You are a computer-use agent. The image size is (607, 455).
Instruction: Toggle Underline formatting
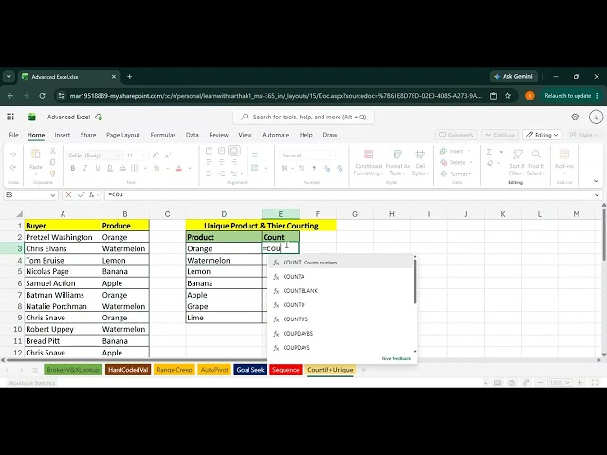[x=98, y=168]
